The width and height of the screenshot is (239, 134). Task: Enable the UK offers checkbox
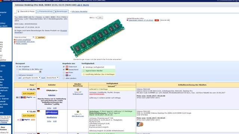pos(64,75)
